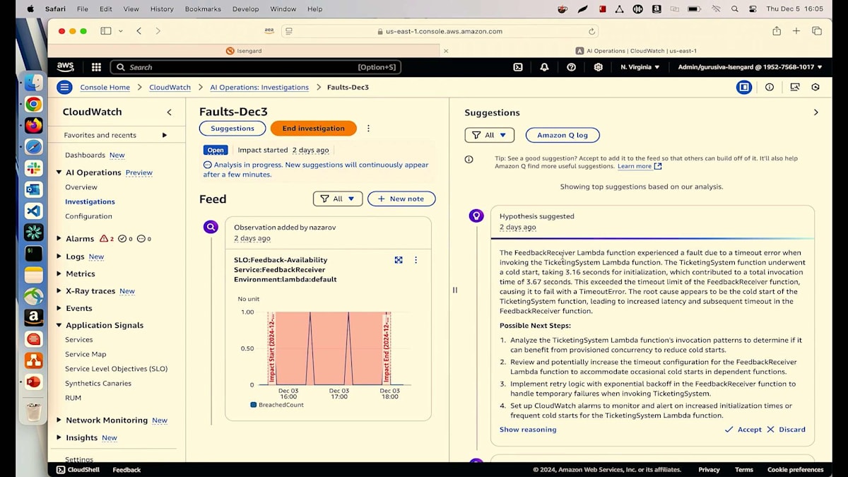Viewport: 848px width, 477px height.
Task: Launch Visual Studio Code from Dock
Action: click(x=33, y=211)
